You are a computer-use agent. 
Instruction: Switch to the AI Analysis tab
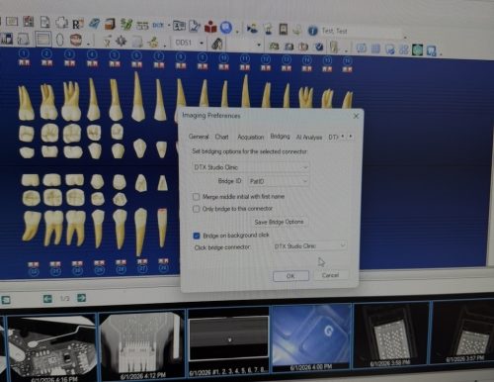[x=309, y=138]
